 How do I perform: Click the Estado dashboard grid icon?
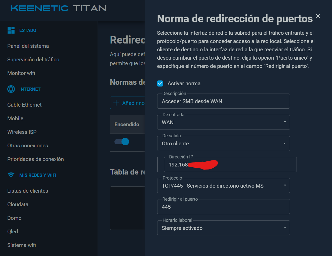tap(11, 30)
